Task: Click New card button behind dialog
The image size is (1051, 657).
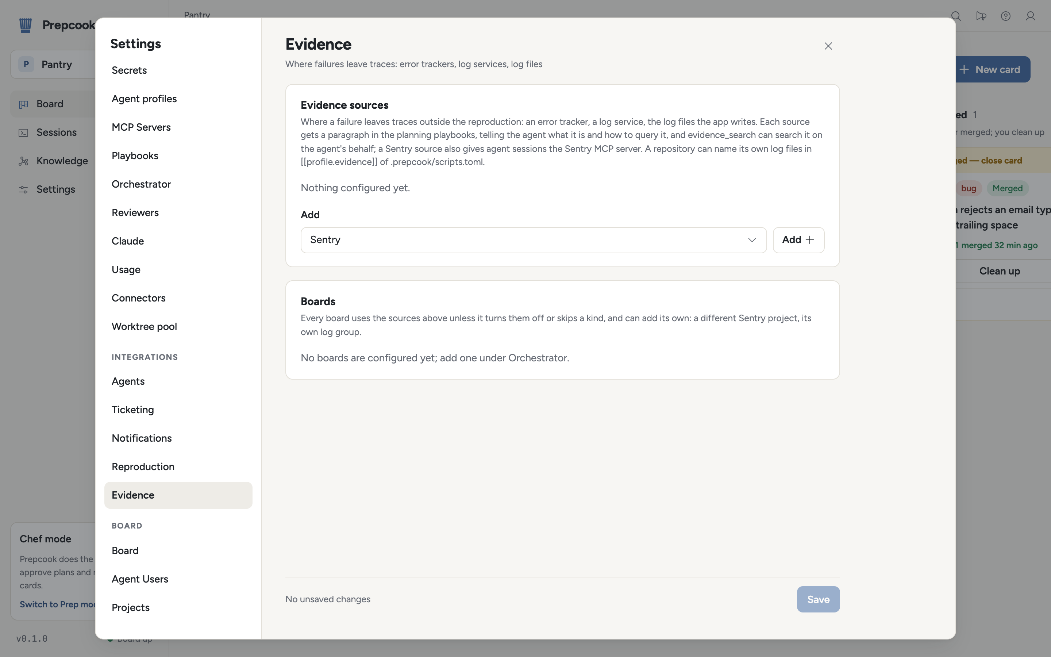Action: pos(993,69)
